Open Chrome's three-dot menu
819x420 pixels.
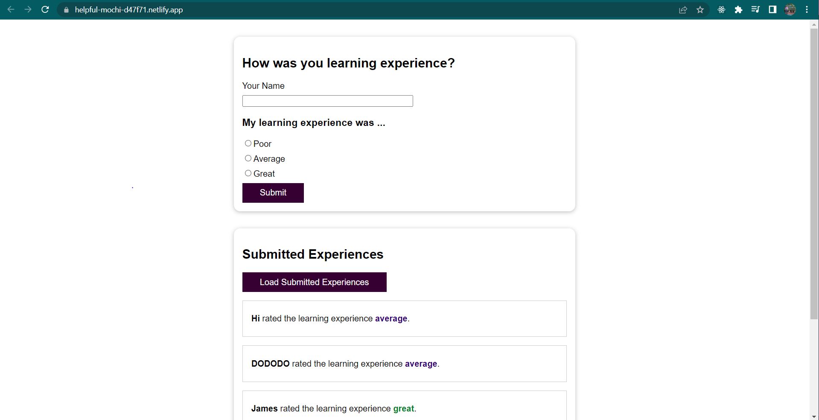807,9
